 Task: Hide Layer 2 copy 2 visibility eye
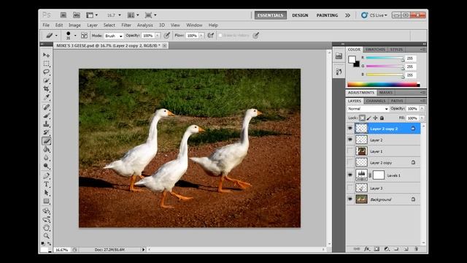pos(350,129)
